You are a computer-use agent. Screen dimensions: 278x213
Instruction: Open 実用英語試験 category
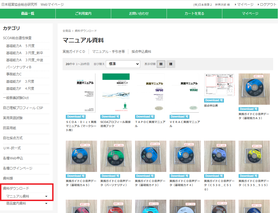(x=13, y=118)
